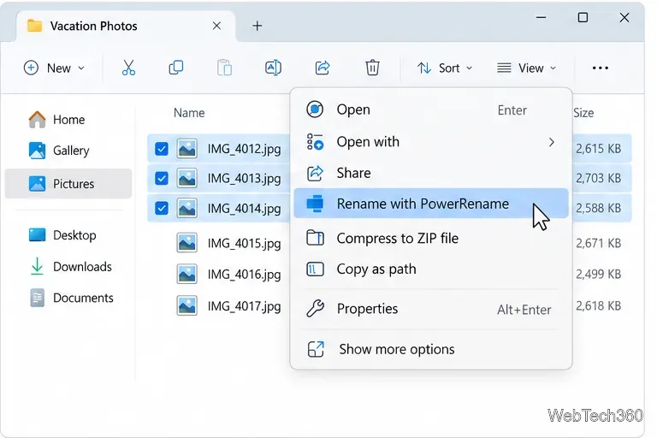Click the Paste clipboard icon
This screenshot has height=438, width=657.
[225, 68]
